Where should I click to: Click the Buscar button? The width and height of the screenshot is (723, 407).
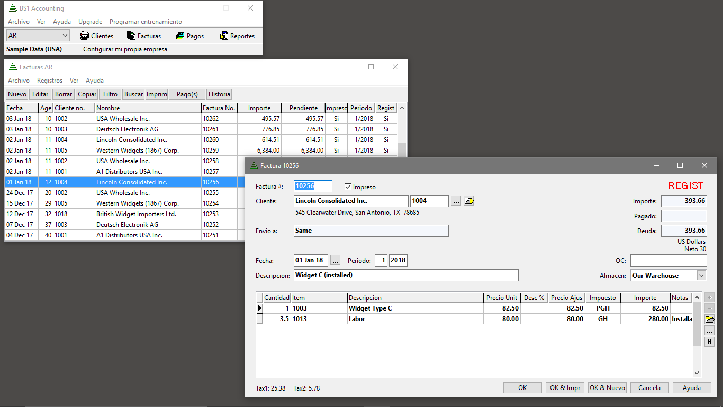[133, 94]
